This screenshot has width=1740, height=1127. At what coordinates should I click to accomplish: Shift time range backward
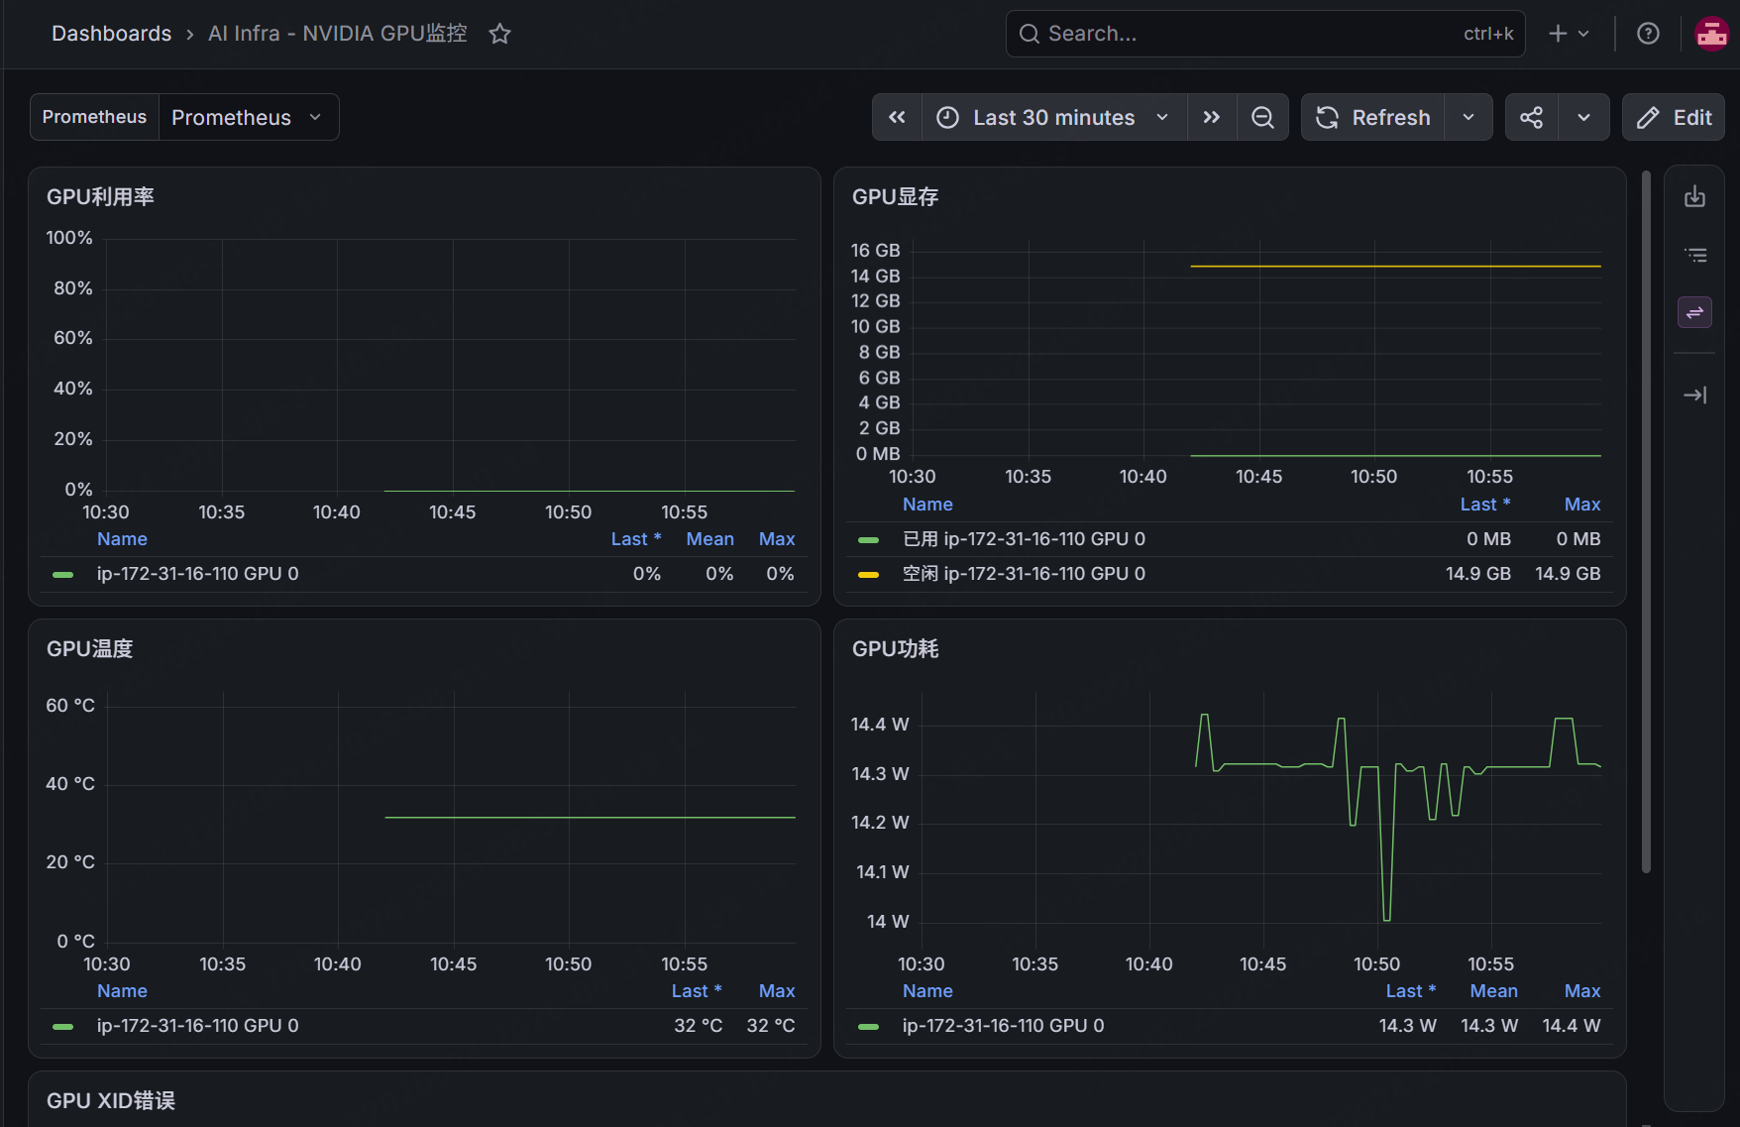(x=897, y=117)
